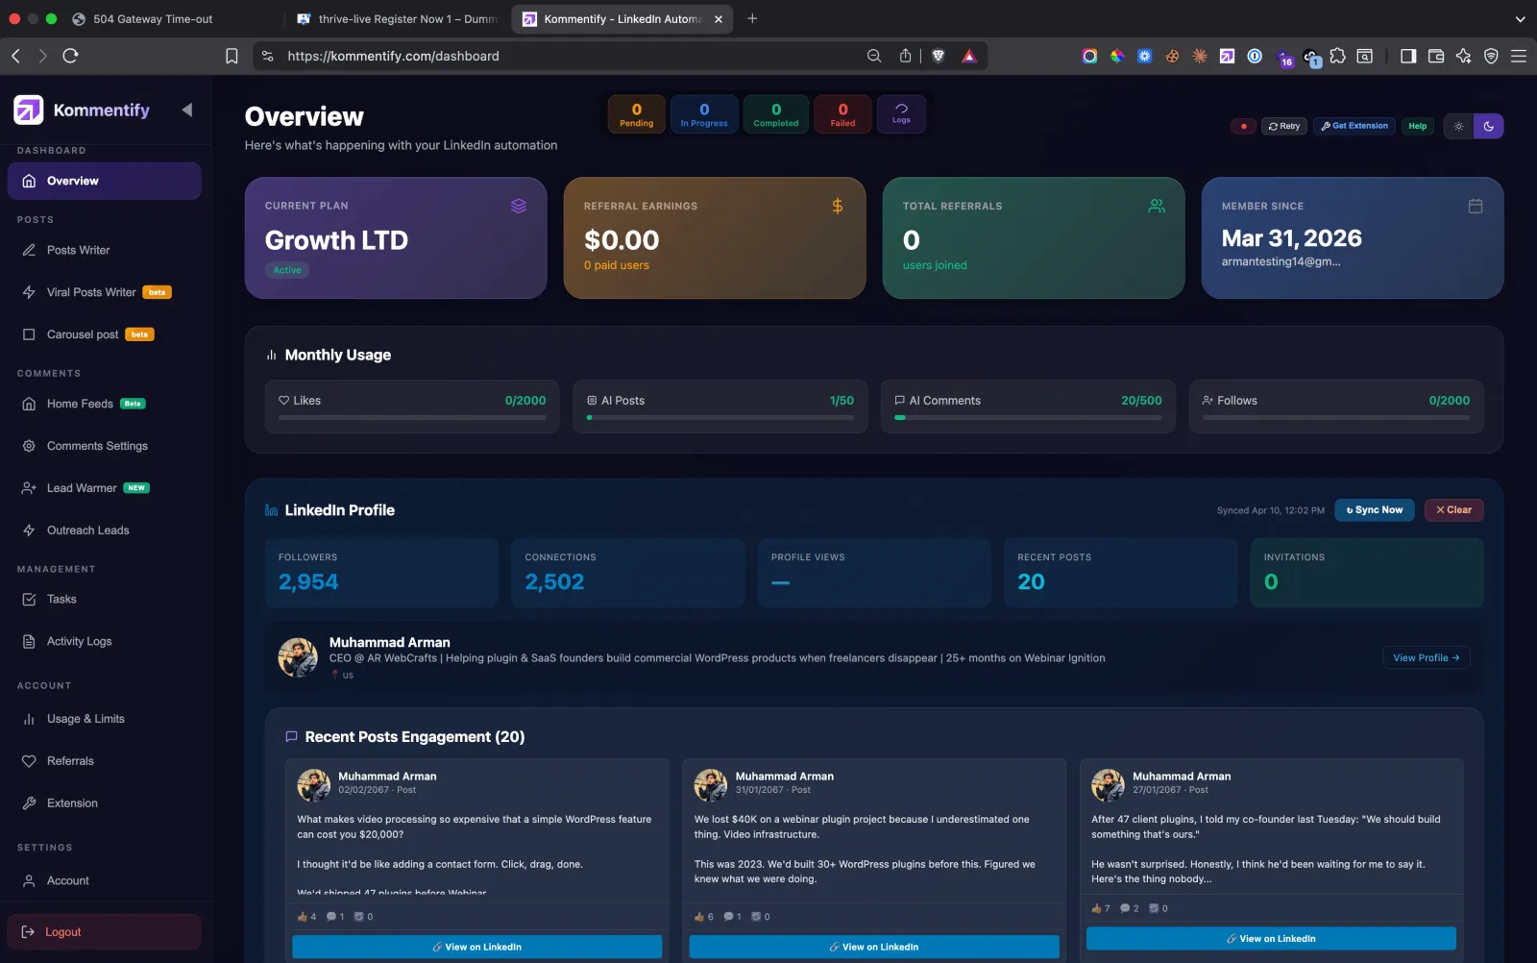Switch to light mode sun icon
The height and width of the screenshot is (963, 1537).
point(1459,126)
